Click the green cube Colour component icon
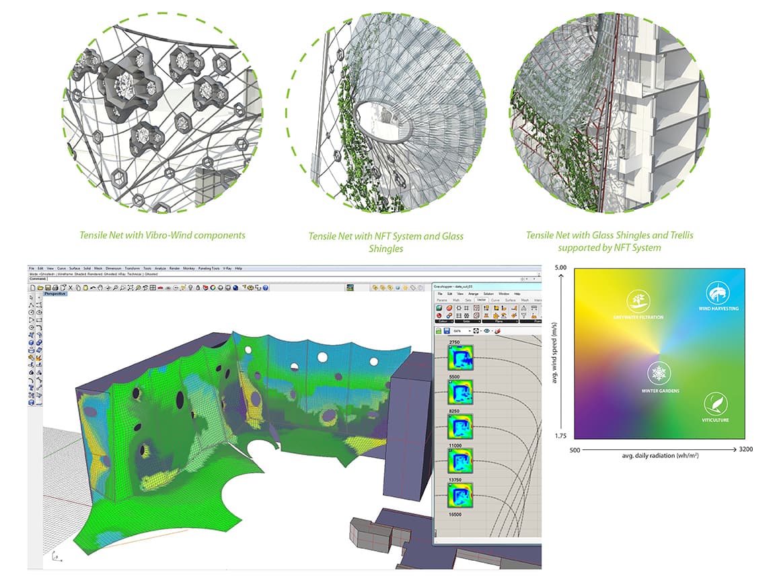The image size is (775, 581). pyautogui.click(x=439, y=308)
